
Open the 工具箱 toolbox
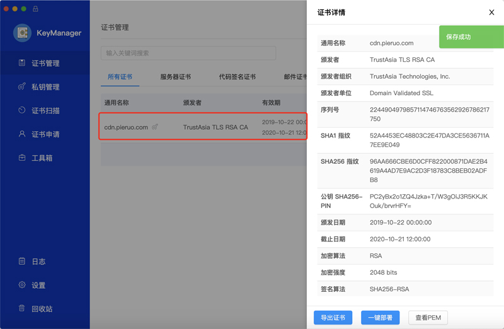click(42, 158)
